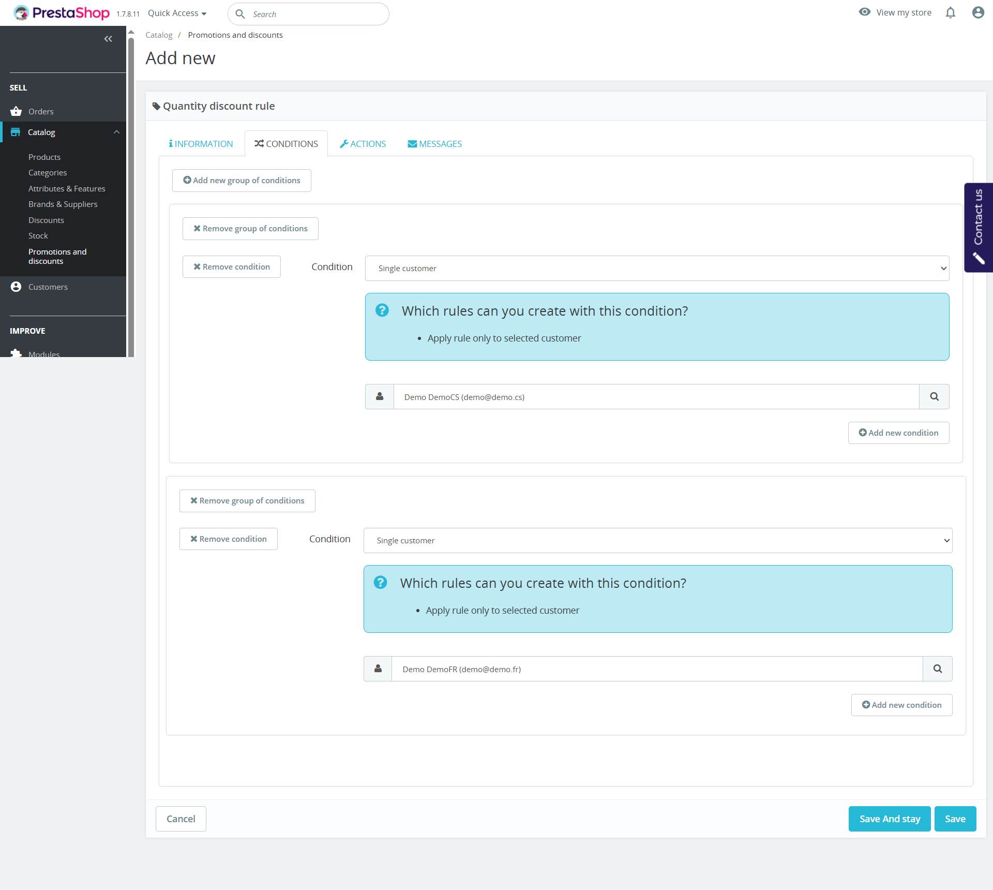The width and height of the screenshot is (993, 890).
Task: Open Discounts in the Catalog submenu
Action: 46,220
